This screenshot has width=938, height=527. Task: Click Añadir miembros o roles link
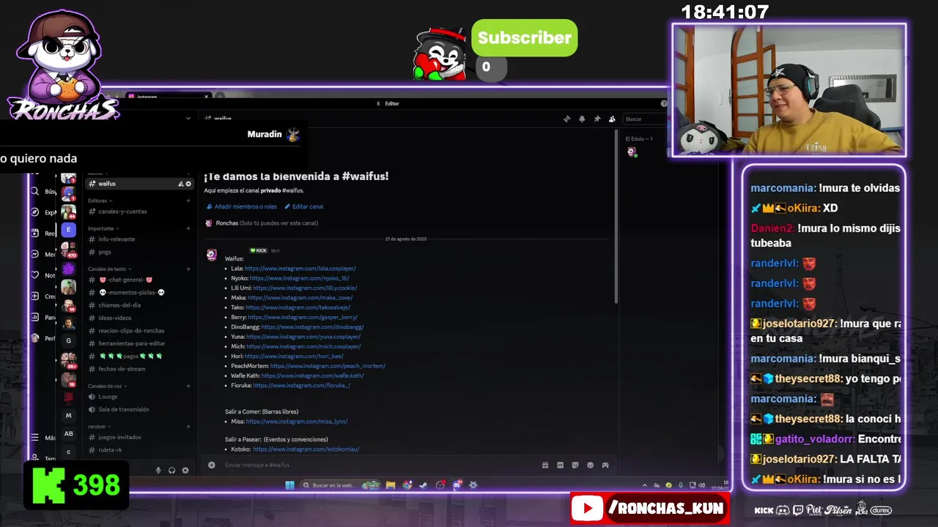[242, 206]
